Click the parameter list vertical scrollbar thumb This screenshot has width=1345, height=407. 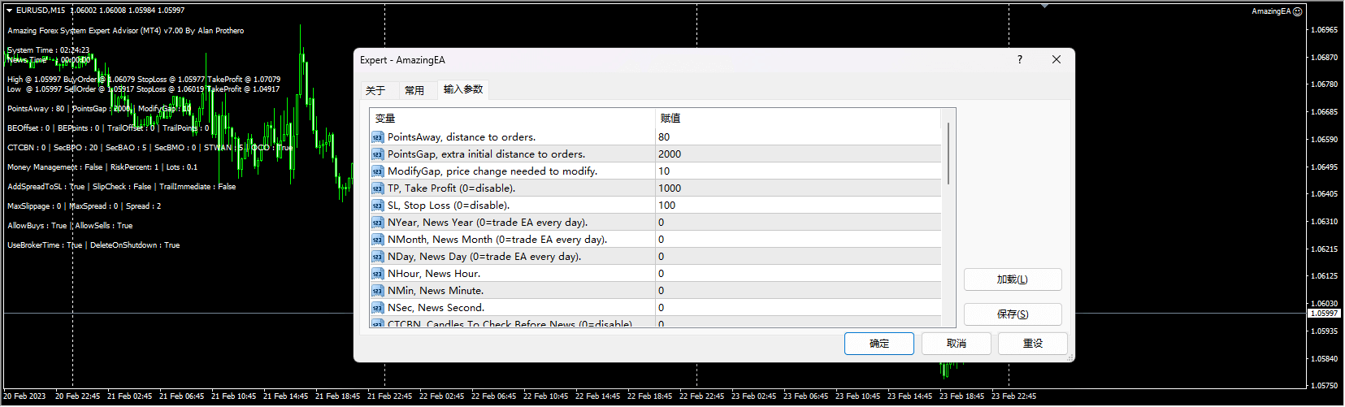[x=948, y=153]
